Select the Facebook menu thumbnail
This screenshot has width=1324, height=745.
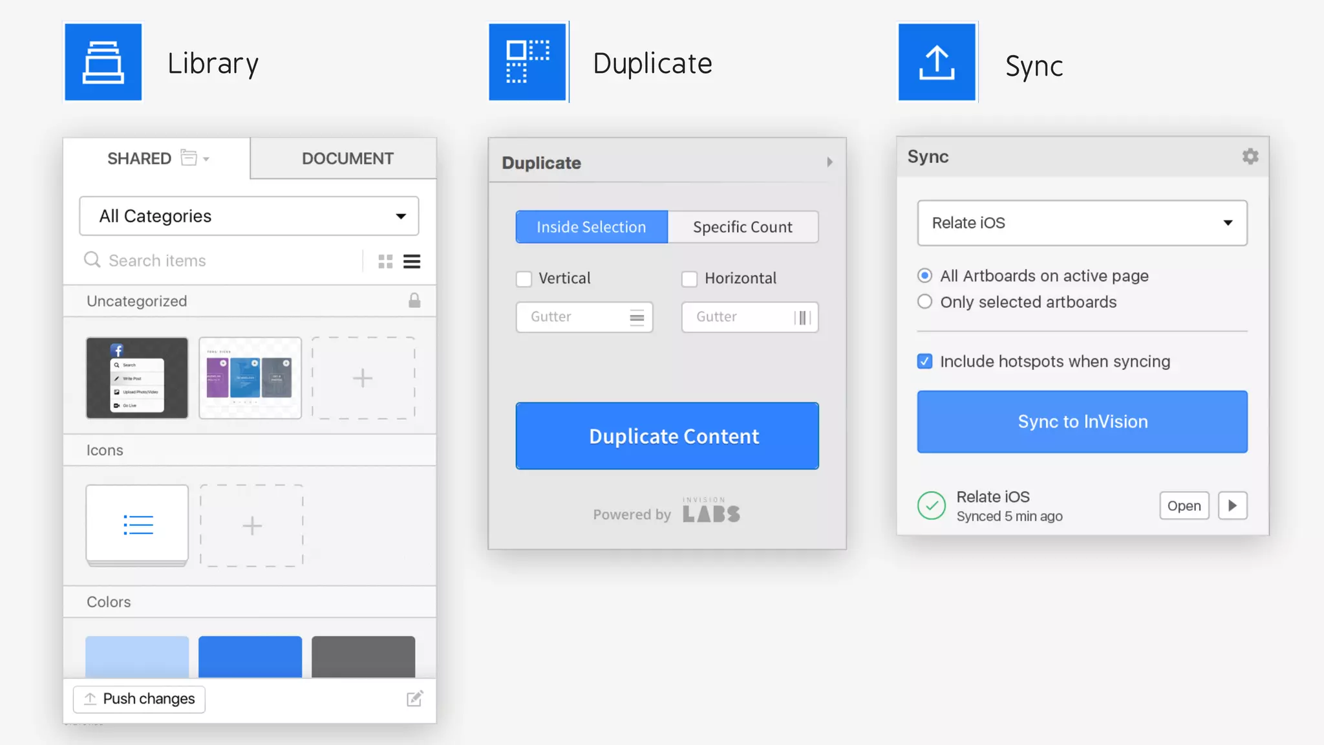(x=137, y=378)
